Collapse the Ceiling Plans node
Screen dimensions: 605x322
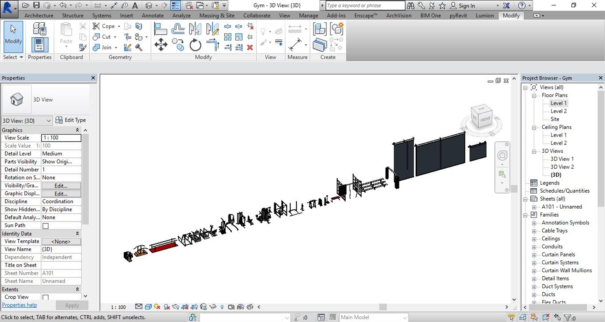click(534, 127)
